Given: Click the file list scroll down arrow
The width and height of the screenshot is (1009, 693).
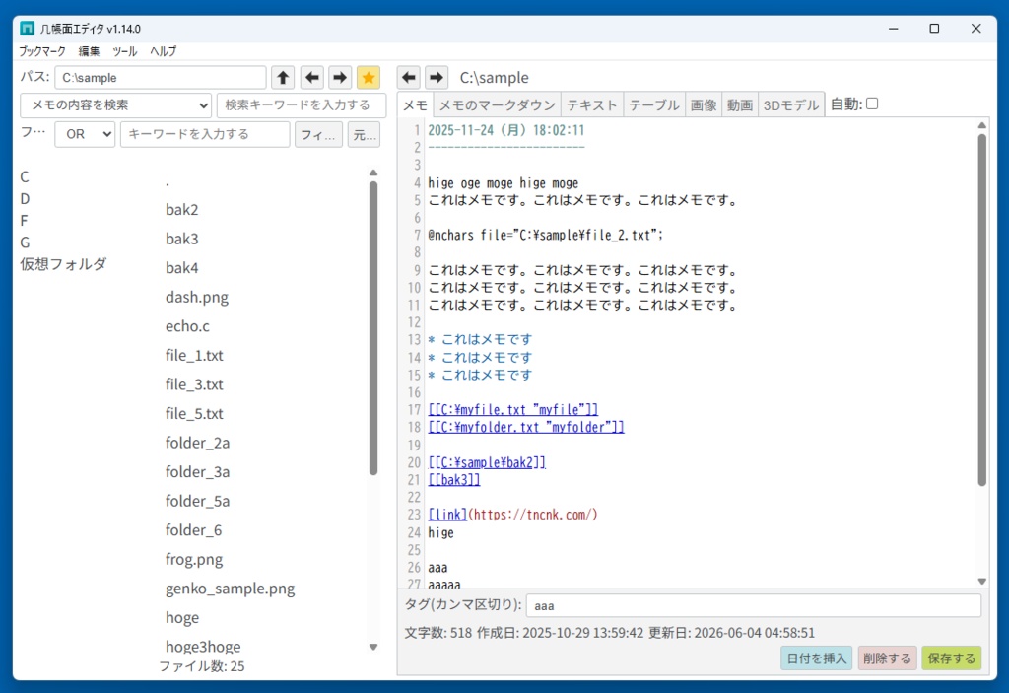Looking at the screenshot, I should (373, 647).
